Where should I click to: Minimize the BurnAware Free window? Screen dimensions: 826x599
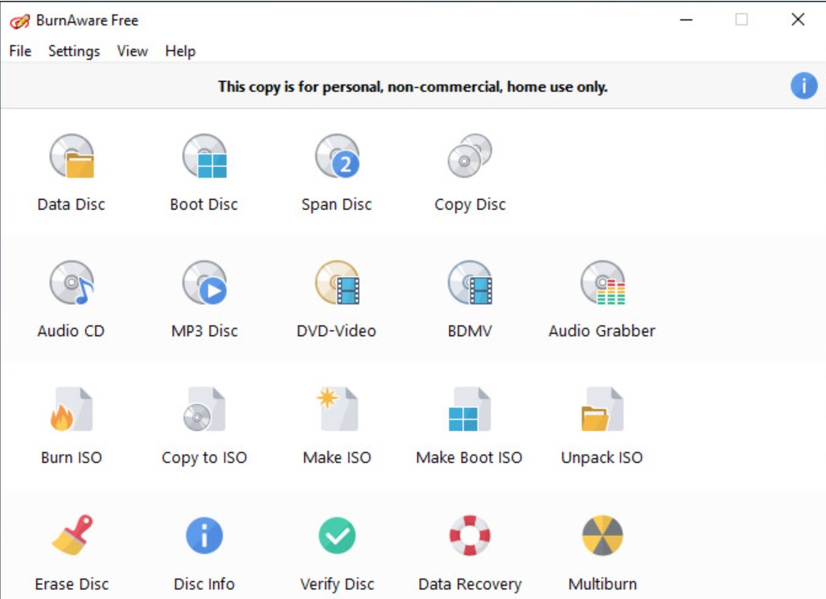click(x=686, y=20)
